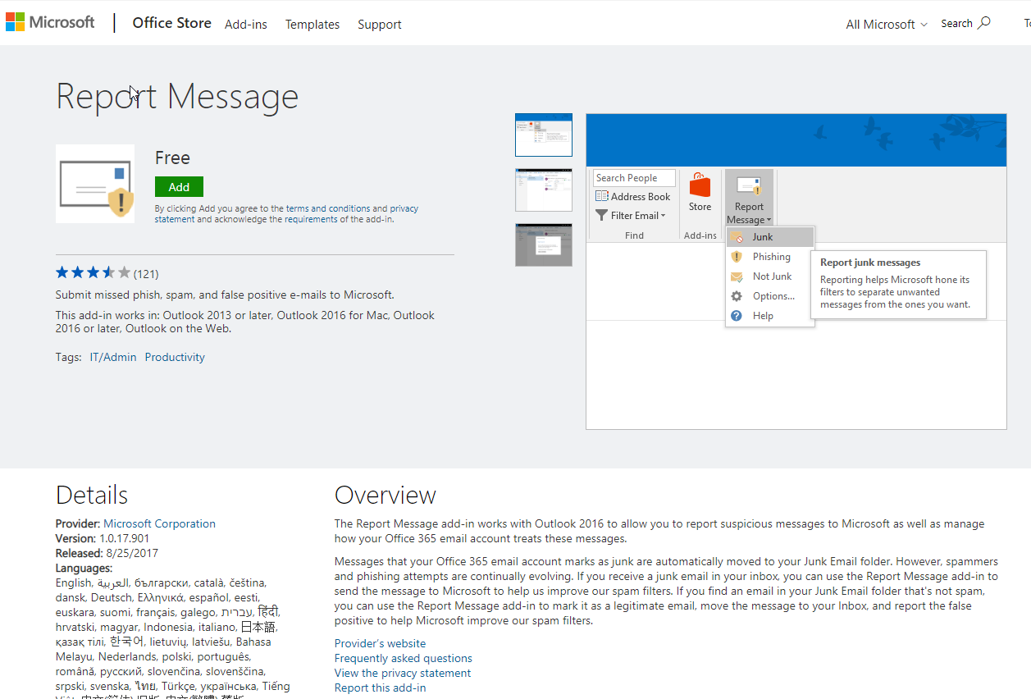Open the requirements of the add-in link
Viewport: 1031px width, 699px height.
pos(339,219)
